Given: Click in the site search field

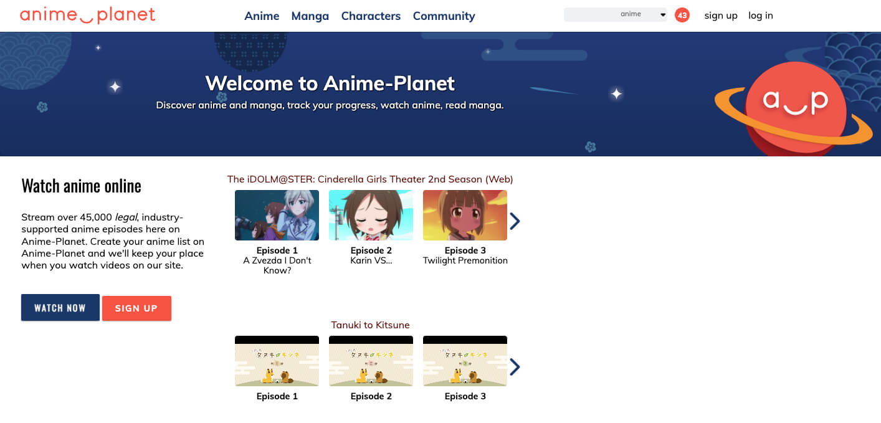Looking at the screenshot, I should coord(589,14).
